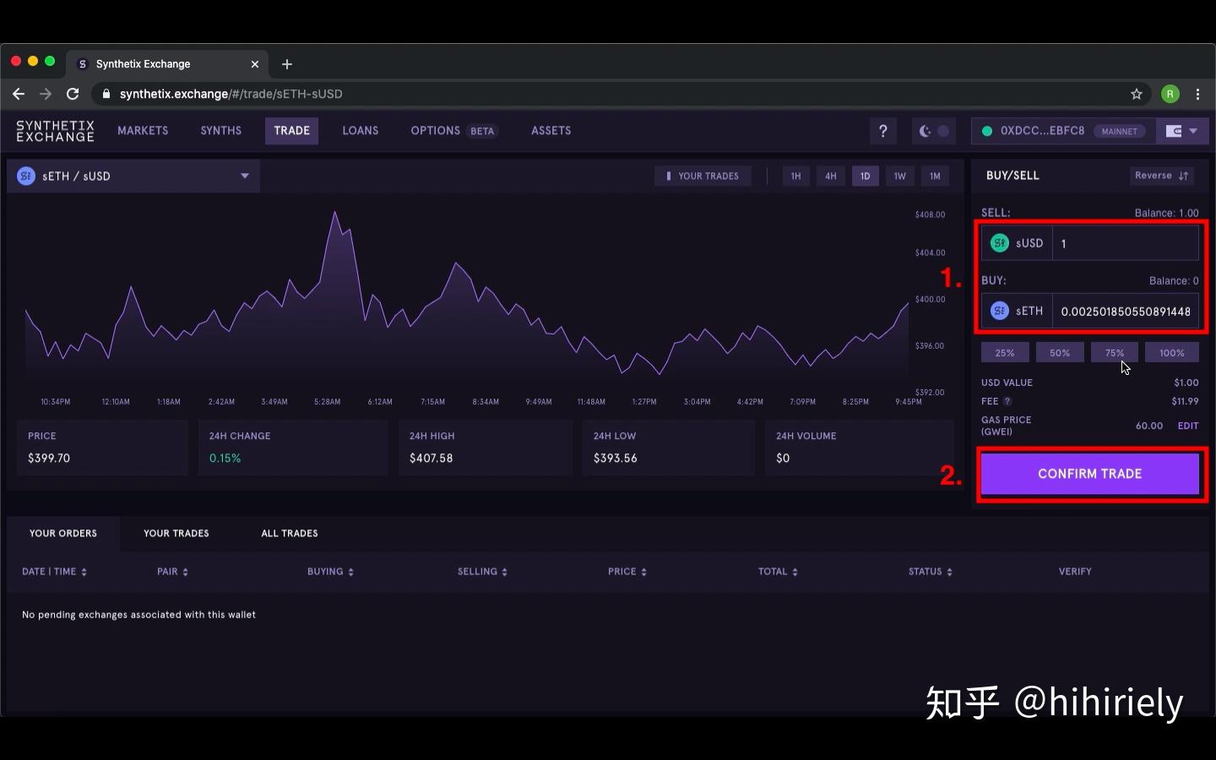Click the Synthetix Exchange logo
1216x760 pixels.
pos(55,131)
